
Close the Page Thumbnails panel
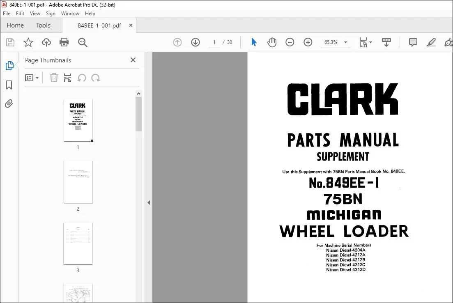[x=133, y=60]
